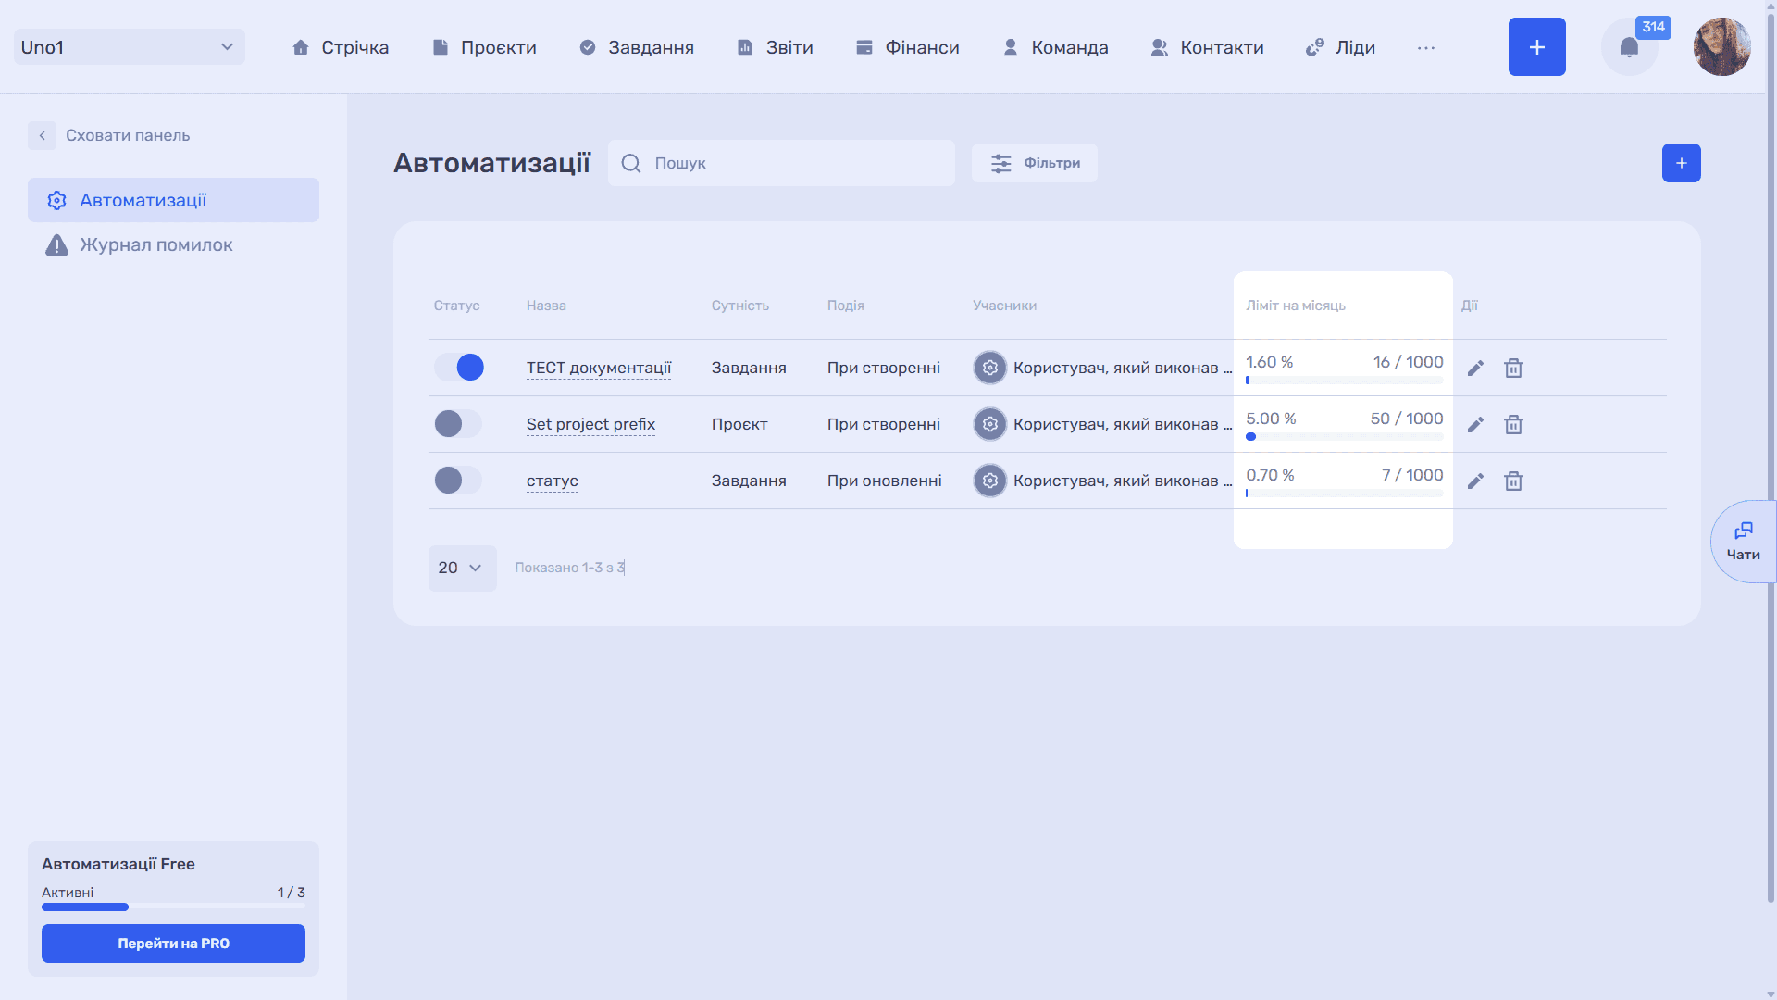Focus the Пошук search field

(x=781, y=163)
